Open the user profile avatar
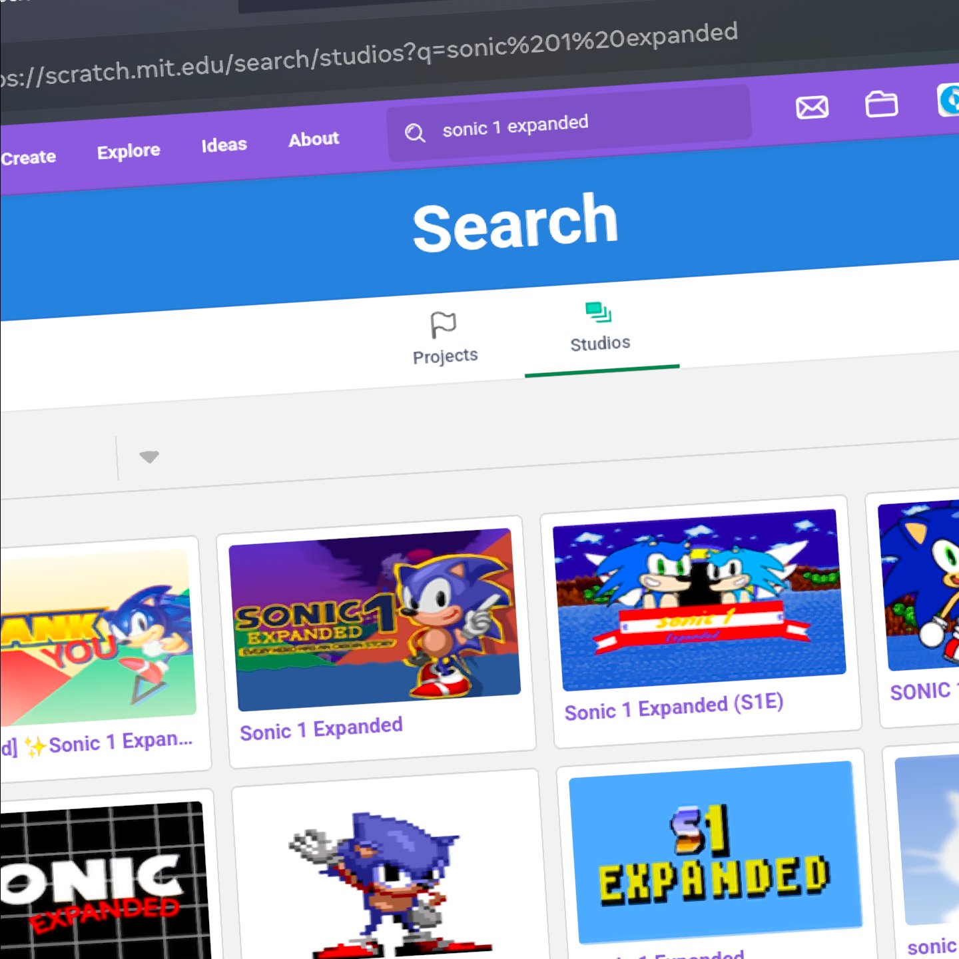 [949, 100]
